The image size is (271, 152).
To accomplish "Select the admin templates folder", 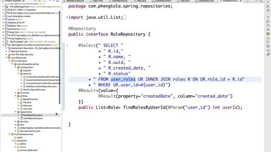I will 23,144.
